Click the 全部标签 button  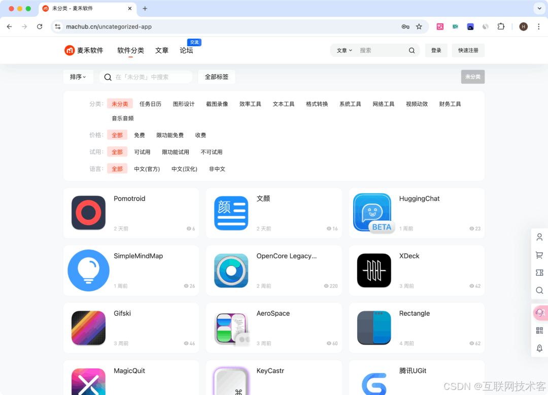[217, 77]
